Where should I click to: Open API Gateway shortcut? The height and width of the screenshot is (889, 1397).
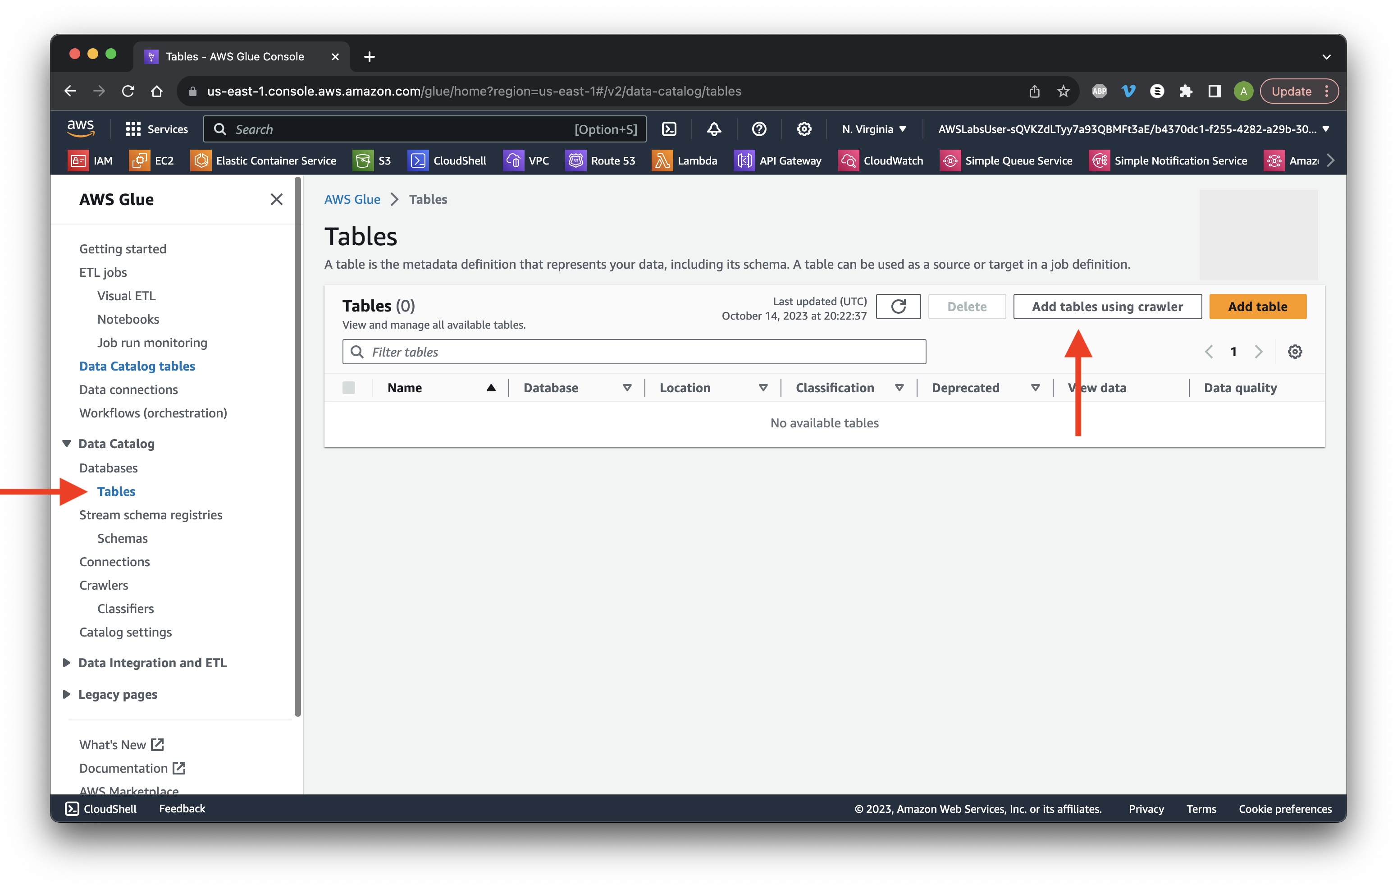click(x=777, y=161)
